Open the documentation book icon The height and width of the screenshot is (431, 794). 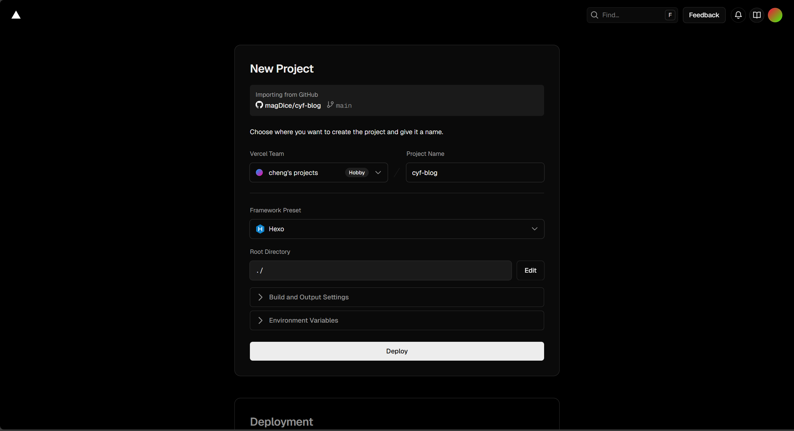757,15
